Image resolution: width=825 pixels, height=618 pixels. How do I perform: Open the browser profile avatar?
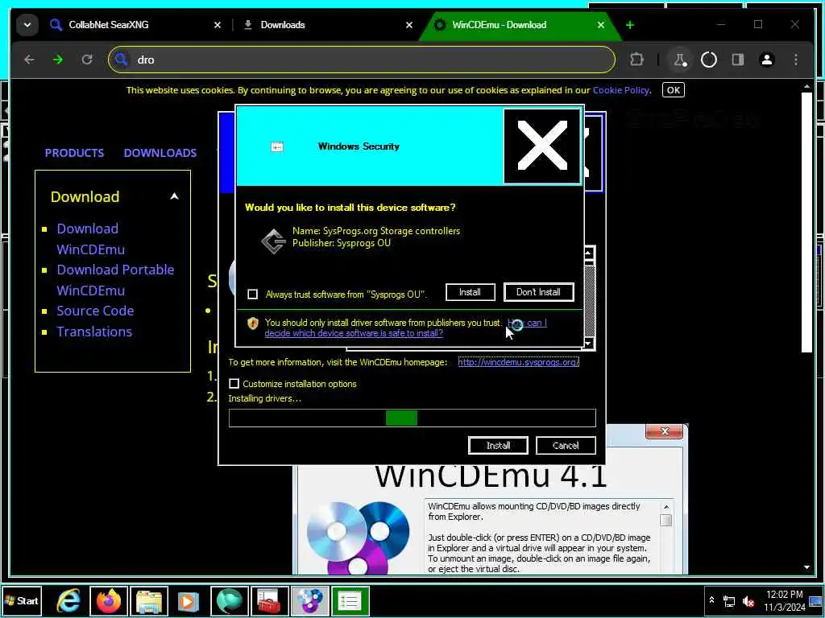[767, 60]
